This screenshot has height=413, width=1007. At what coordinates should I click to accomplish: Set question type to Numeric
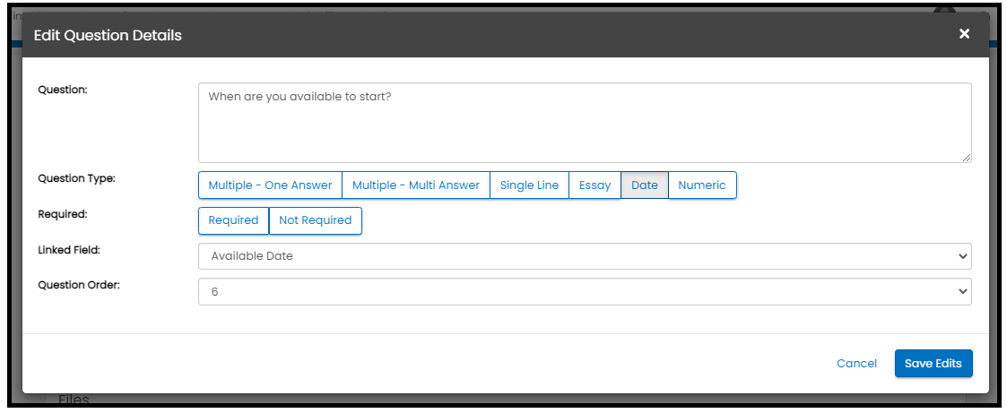pos(702,185)
